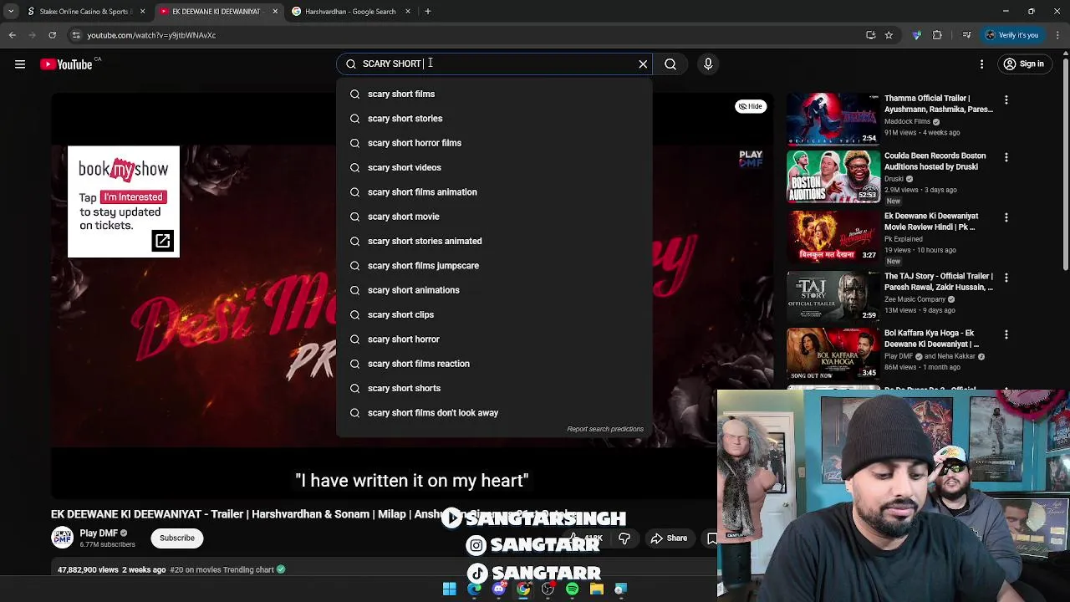Viewport: 1070px width, 602px height.
Task: Click the install app icon in address bar
Action: coord(871,35)
